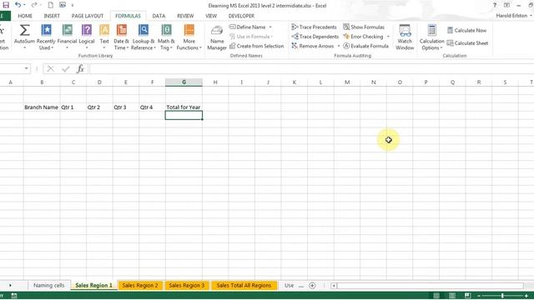This screenshot has height=300, width=534.
Task: Open the Text functions library
Action: pyautogui.click(x=104, y=37)
